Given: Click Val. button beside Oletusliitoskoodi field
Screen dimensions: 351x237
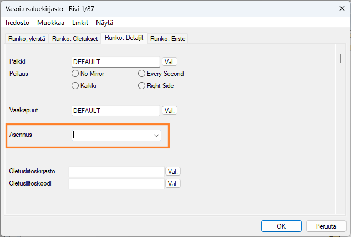Looking at the screenshot, I should click(x=174, y=183).
